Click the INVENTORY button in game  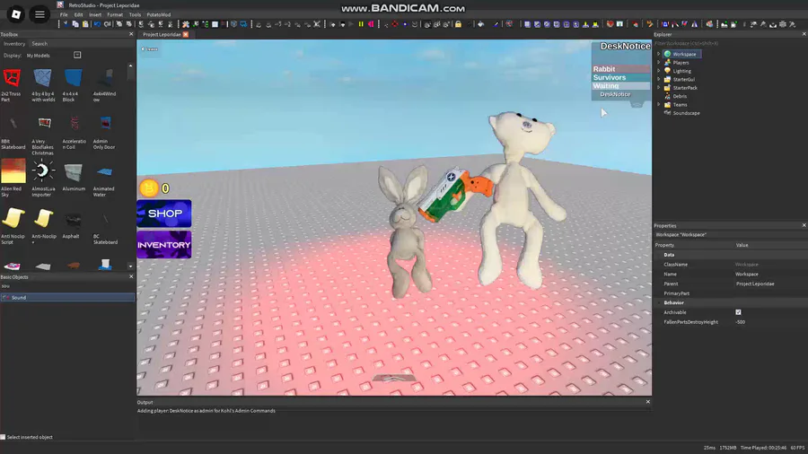point(164,245)
